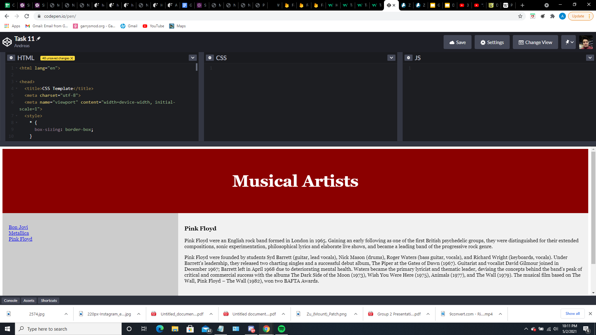Viewport: 596px width, 335px height.
Task: Click the pin icon button
Action: pyautogui.click(x=568, y=42)
